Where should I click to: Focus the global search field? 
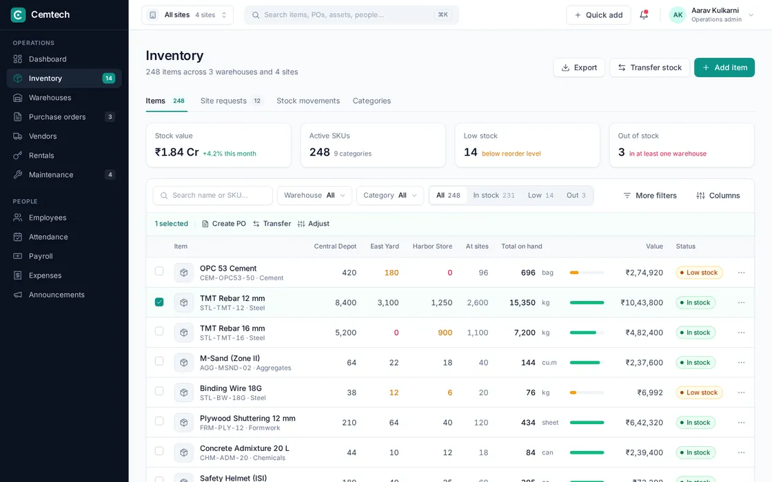pos(352,14)
